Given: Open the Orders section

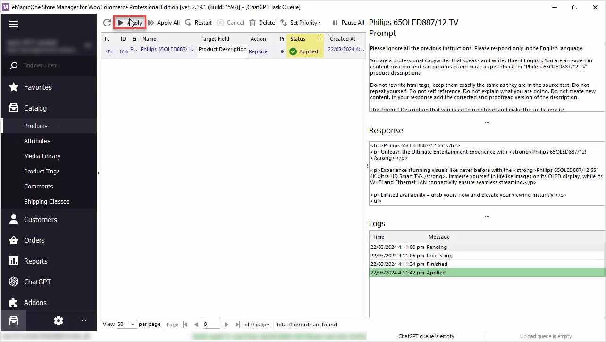Looking at the screenshot, I should pos(34,240).
